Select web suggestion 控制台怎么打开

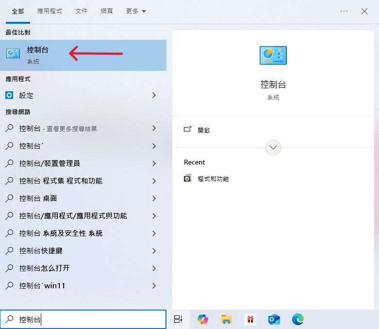44,268
